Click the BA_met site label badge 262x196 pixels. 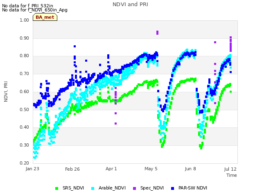(45, 17)
